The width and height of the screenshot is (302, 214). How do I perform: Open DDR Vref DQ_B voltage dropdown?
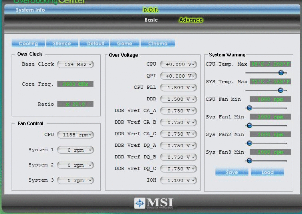tap(179, 157)
